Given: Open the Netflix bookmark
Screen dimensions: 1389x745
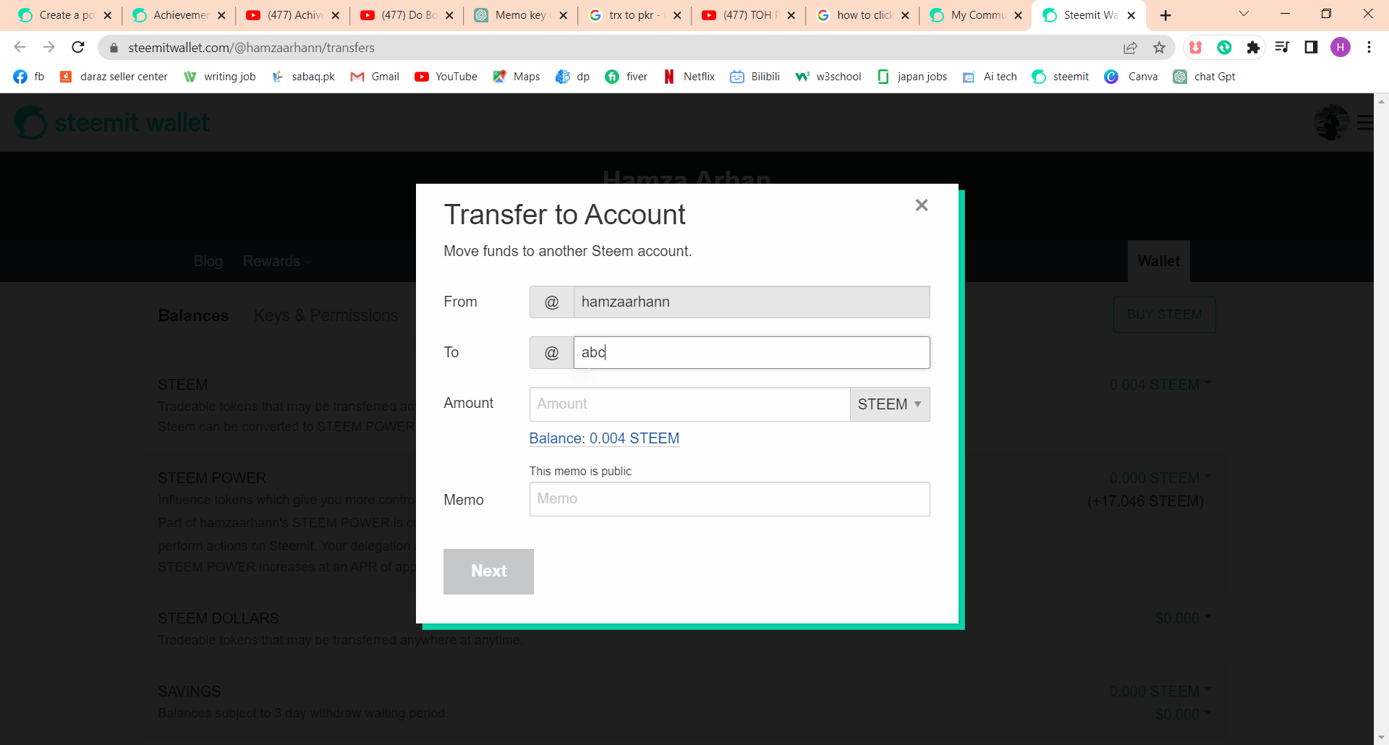Looking at the screenshot, I should pyautogui.click(x=689, y=77).
